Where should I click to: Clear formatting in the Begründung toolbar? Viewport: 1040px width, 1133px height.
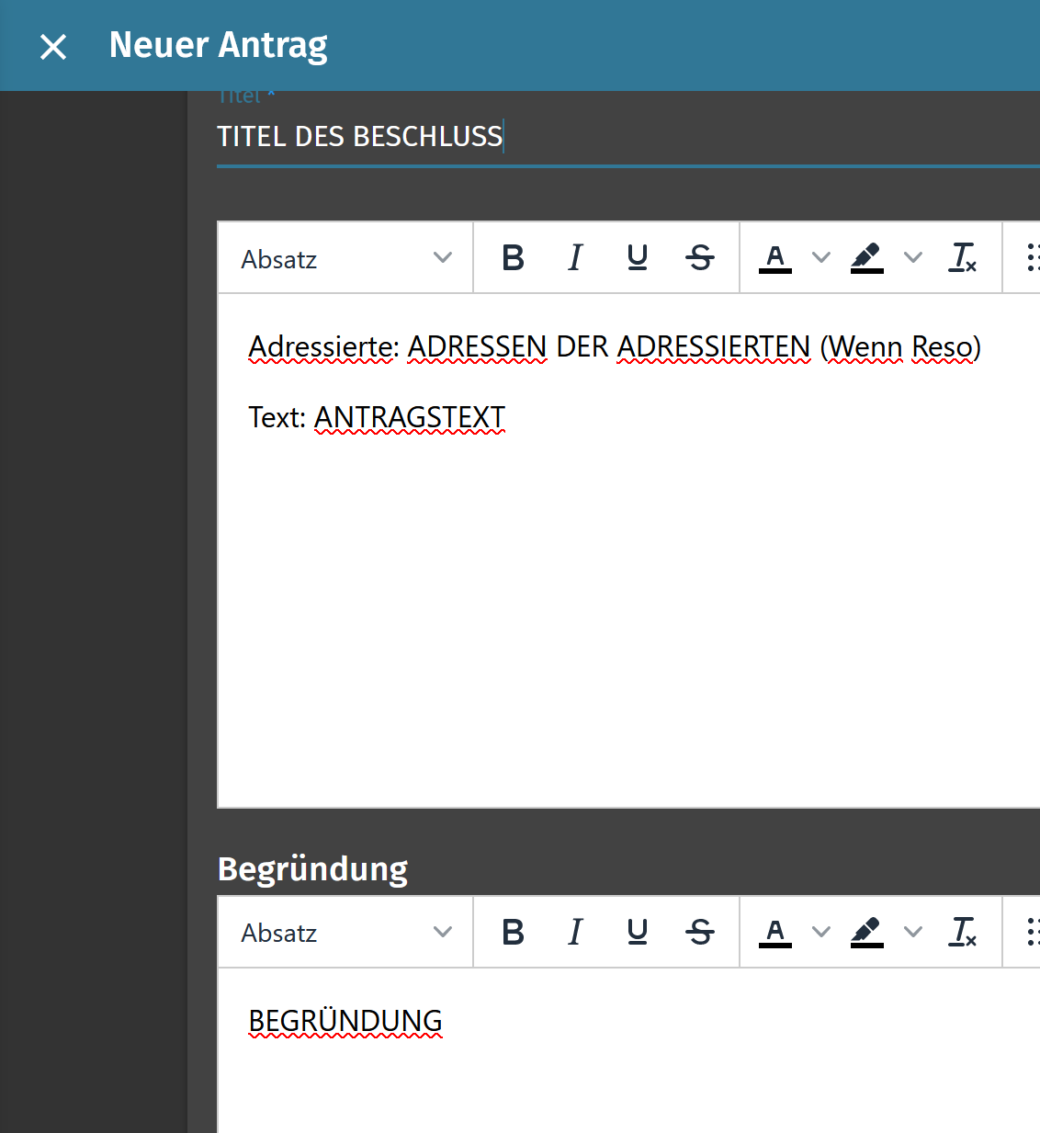pos(962,932)
